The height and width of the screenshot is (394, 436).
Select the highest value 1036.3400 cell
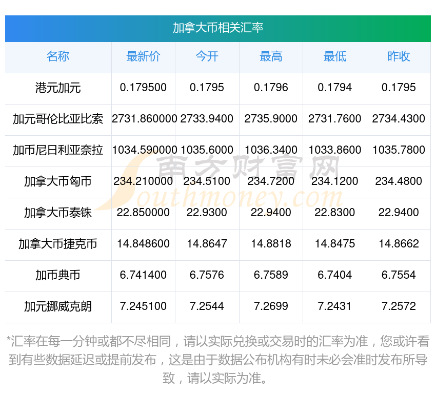(271, 150)
